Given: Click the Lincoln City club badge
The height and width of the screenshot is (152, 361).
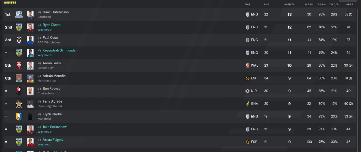Looking at the screenshot, I should tap(19, 66).
